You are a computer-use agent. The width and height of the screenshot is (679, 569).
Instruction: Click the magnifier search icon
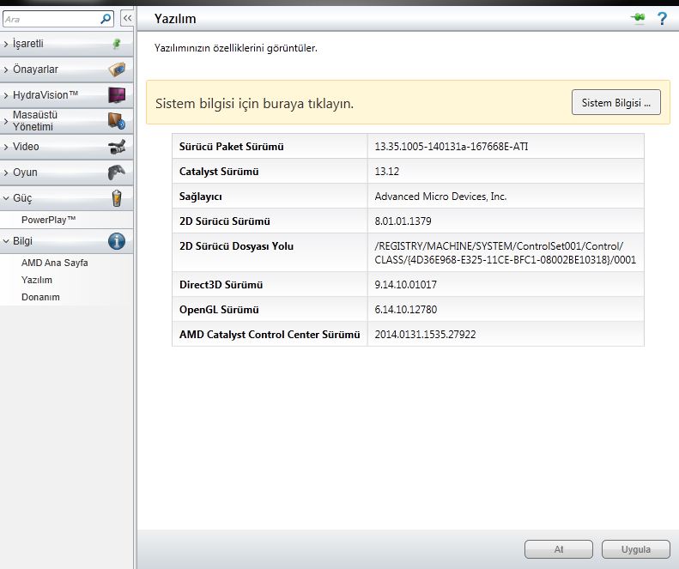(106, 19)
